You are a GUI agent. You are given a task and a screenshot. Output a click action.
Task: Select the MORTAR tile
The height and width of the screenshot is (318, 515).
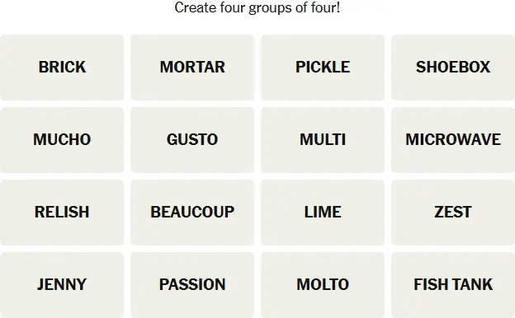pos(192,68)
